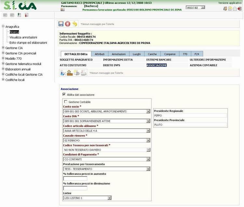Image resolution: width=244 pixels, height=207 pixels.
Task: Open Esito stampe ed elaborazioni item
Action: pos(28,43)
